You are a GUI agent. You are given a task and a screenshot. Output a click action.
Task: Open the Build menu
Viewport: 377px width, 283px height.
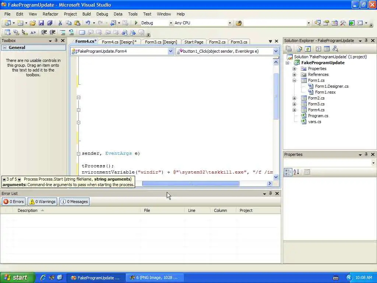pos(87,14)
